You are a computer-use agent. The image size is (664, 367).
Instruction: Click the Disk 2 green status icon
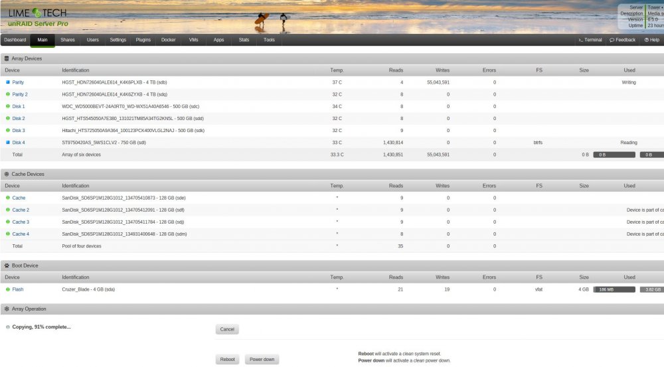[7, 118]
